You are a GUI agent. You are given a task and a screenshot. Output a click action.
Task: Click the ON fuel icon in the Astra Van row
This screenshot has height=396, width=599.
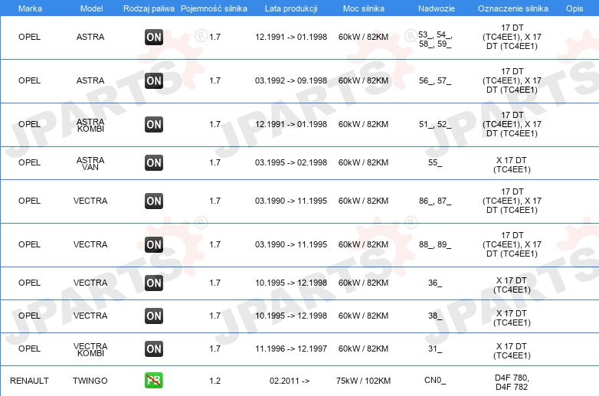[x=154, y=162]
